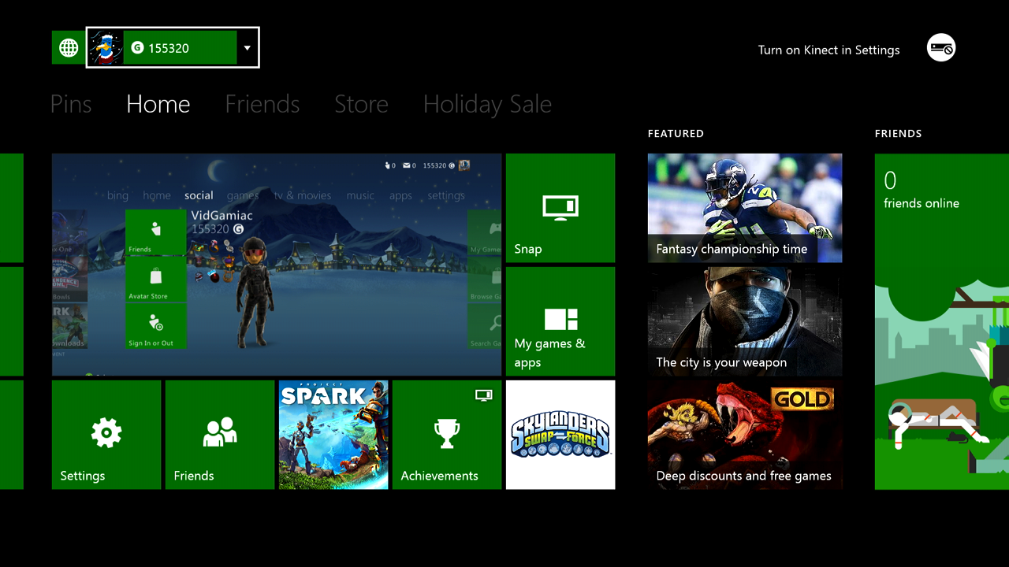Screen dimensions: 1009x567
Task: Open the 0 friends online tile
Action: pyautogui.click(x=942, y=321)
